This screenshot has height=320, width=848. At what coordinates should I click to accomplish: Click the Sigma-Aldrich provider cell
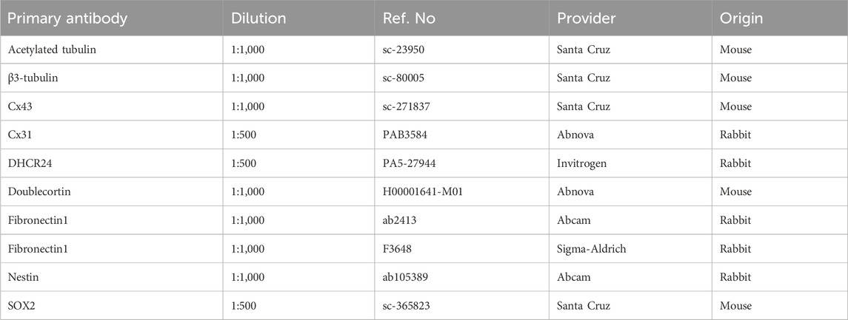(x=630, y=249)
